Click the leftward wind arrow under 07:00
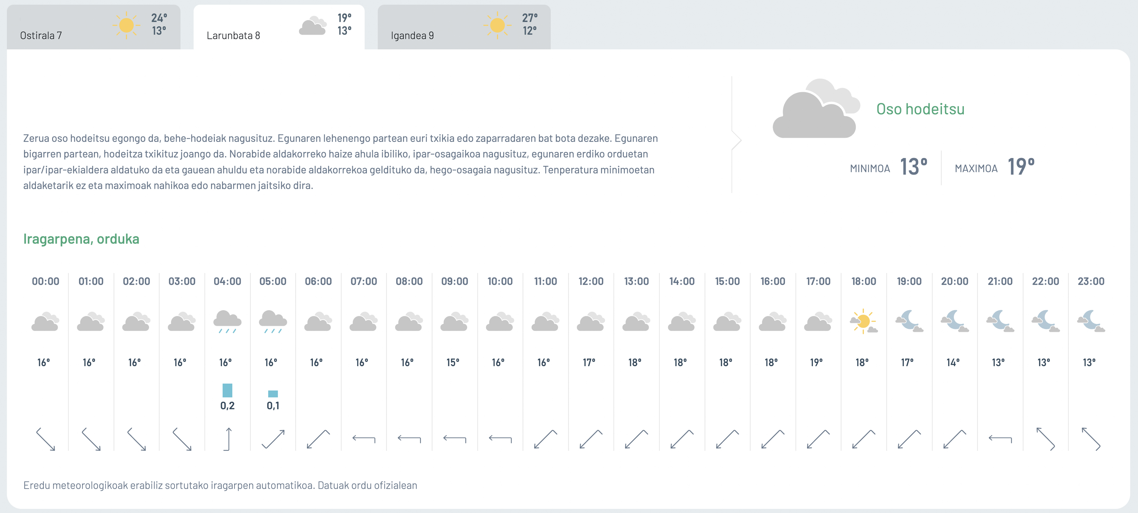1138x513 pixels. [364, 439]
